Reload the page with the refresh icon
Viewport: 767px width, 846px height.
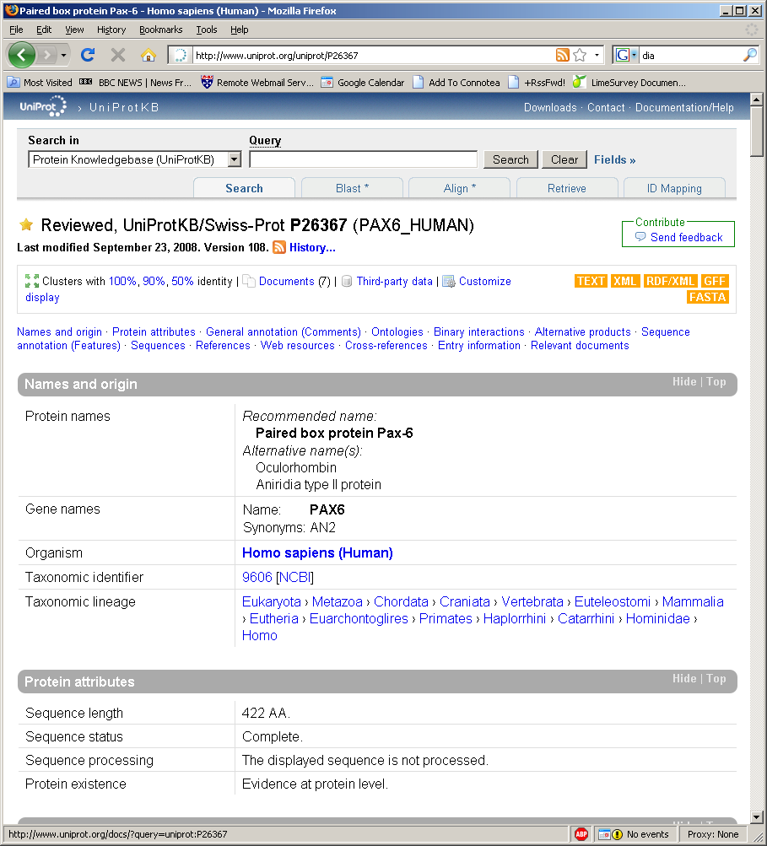tap(87, 55)
